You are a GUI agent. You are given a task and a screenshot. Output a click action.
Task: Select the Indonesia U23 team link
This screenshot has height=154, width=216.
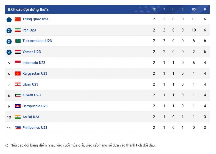pyautogui.click(x=34, y=63)
